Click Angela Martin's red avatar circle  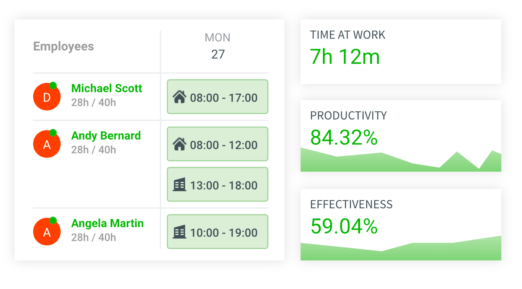point(47,232)
